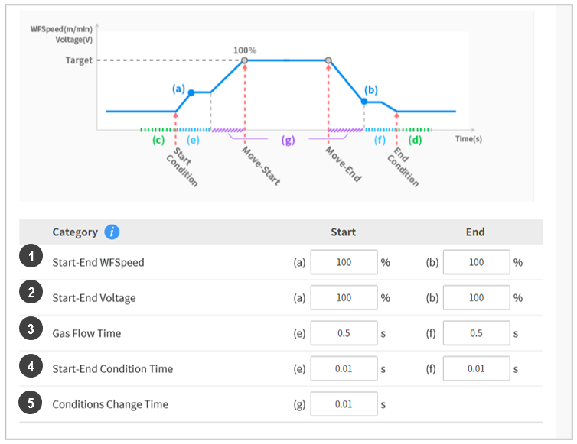The width and height of the screenshot is (577, 444).
Task: Click the numbered badge 5 marker
Action: [31, 402]
